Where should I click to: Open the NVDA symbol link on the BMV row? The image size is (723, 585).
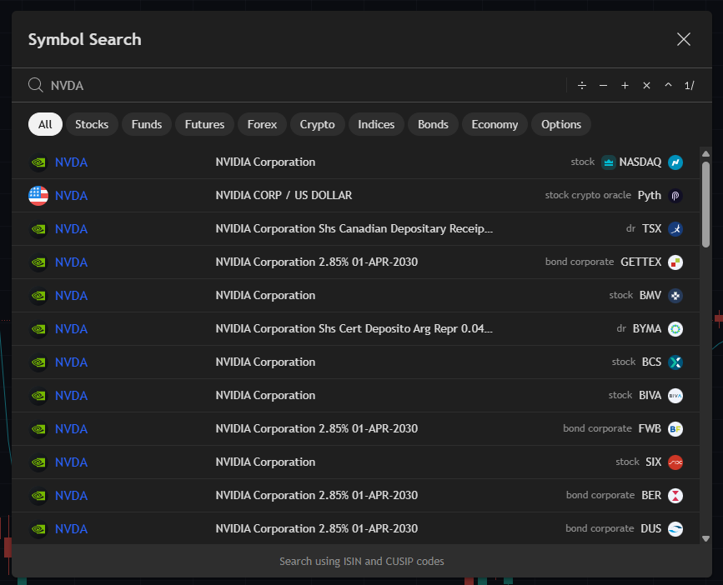point(71,295)
